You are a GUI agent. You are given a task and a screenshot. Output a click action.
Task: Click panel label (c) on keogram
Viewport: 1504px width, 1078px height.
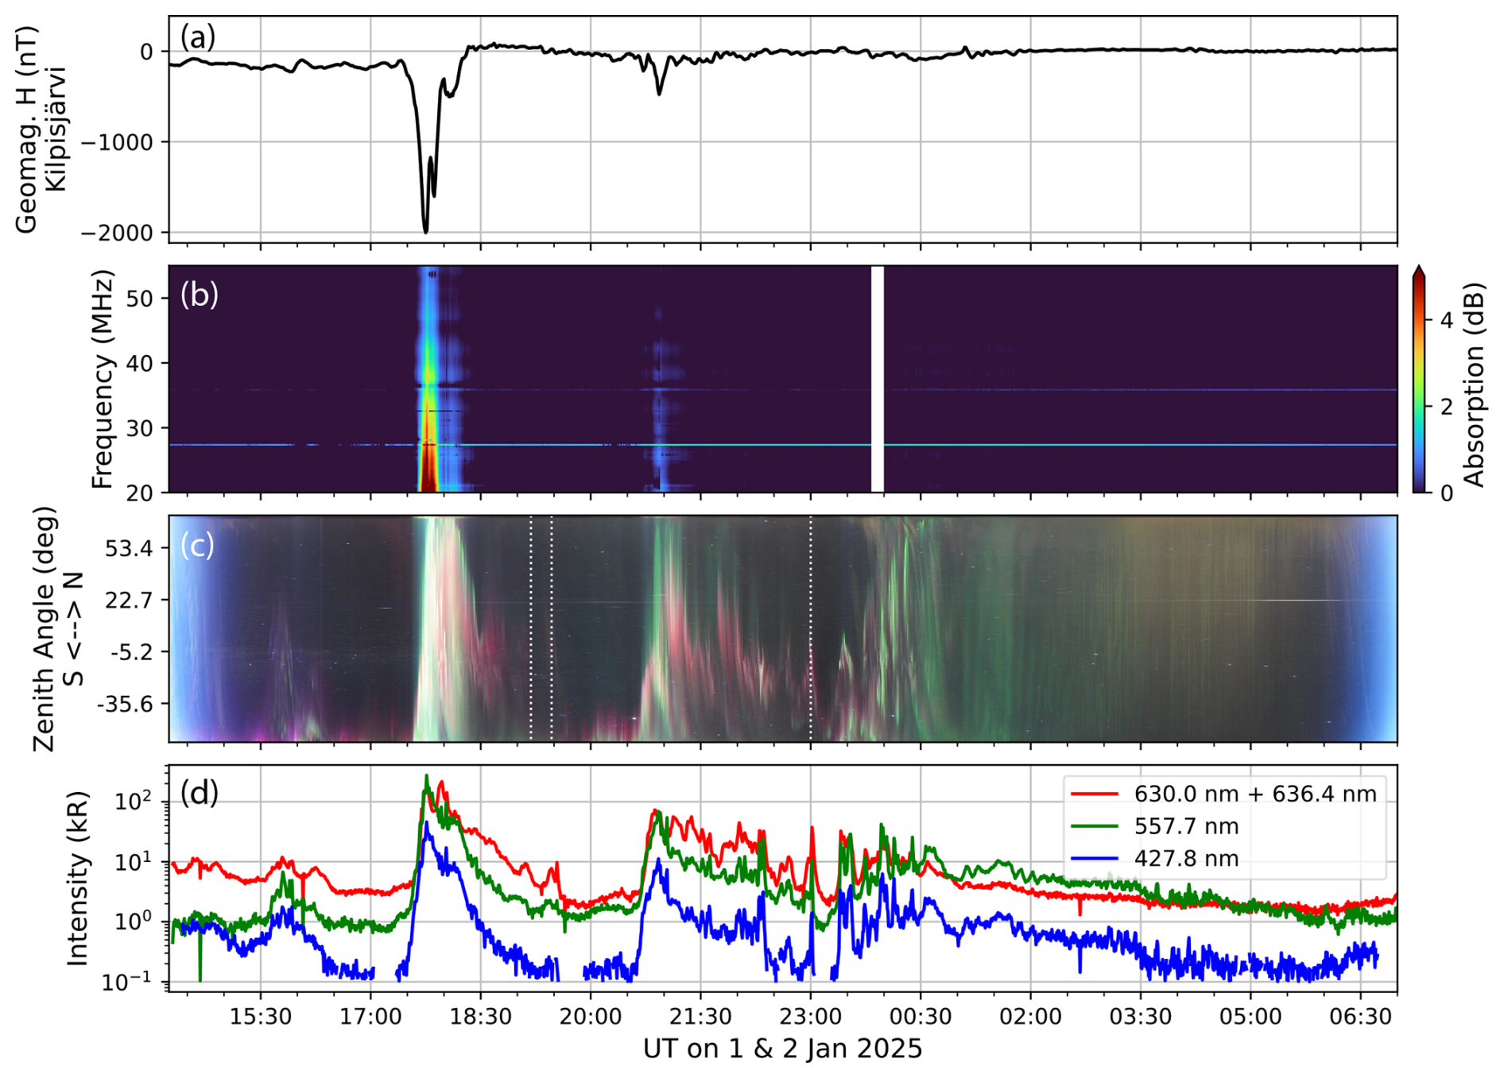click(x=197, y=546)
